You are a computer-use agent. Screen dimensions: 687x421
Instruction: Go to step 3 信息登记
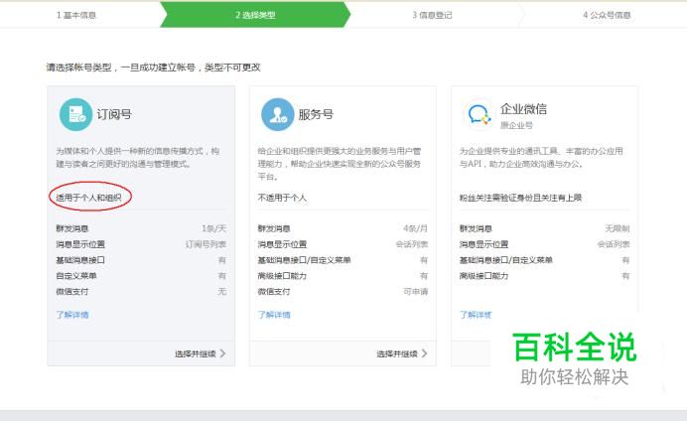tap(432, 15)
